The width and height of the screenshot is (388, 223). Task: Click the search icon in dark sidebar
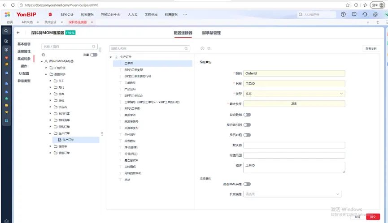point(6,31)
